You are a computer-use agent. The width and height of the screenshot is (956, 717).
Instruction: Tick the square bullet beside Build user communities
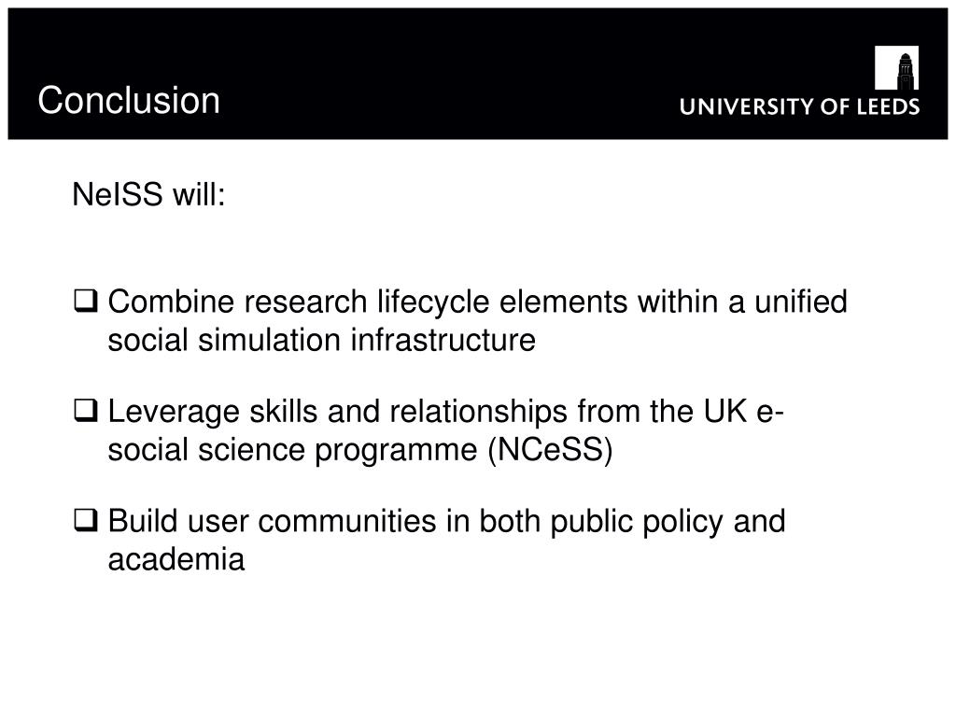(85, 521)
